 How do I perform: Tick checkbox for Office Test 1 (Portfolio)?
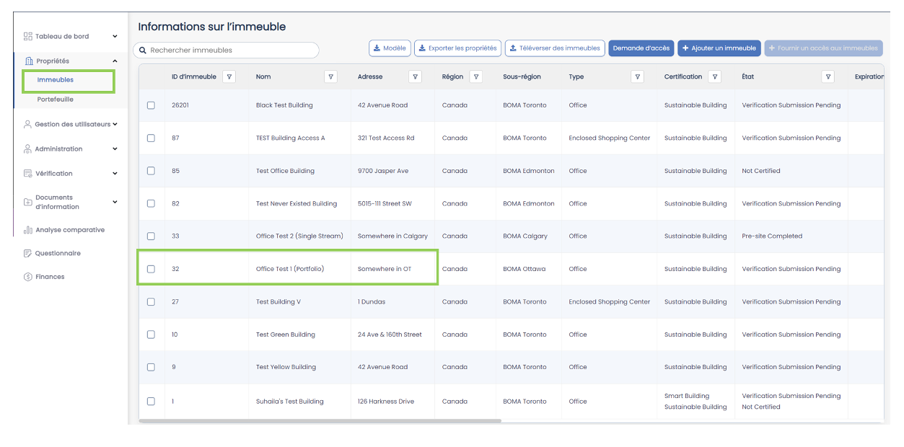(151, 269)
